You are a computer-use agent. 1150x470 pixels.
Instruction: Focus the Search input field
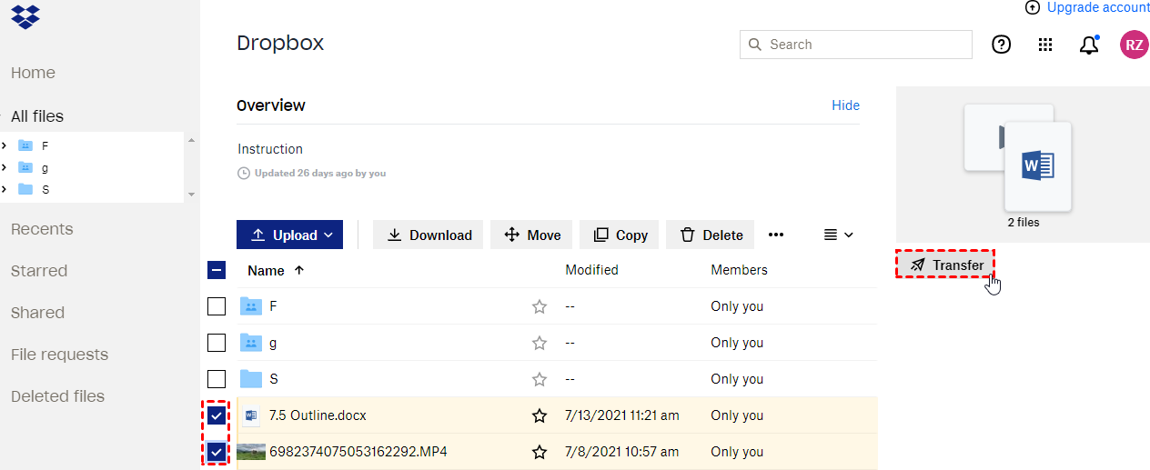(864, 45)
